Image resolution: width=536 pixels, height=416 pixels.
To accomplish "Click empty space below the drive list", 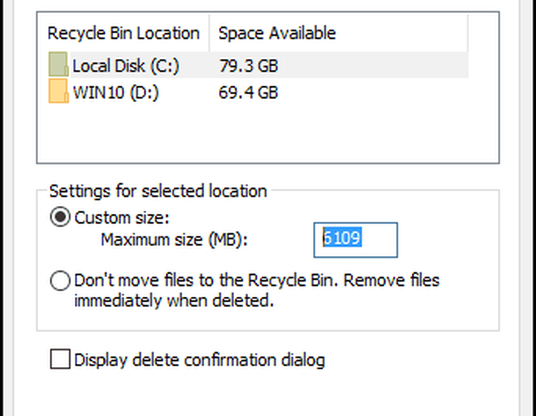I will [x=268, y=134].
